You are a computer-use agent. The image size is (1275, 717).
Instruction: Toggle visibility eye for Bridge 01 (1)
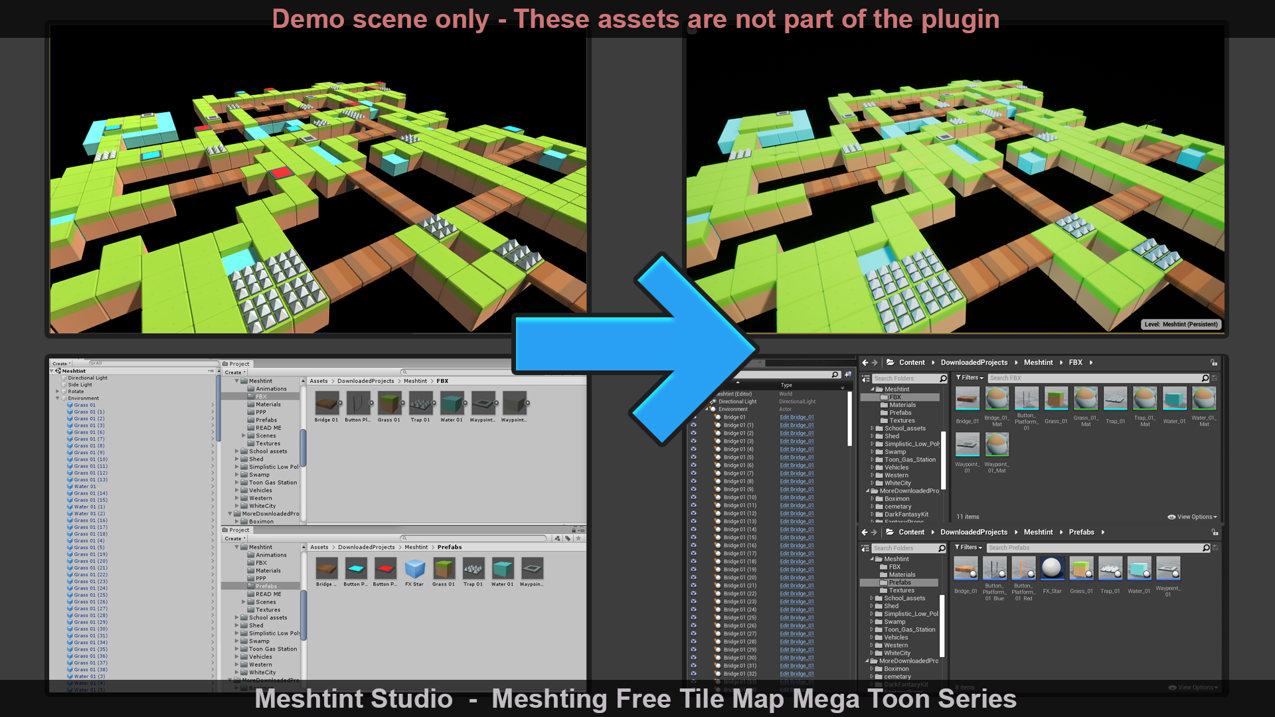click(x=694, y=425)
